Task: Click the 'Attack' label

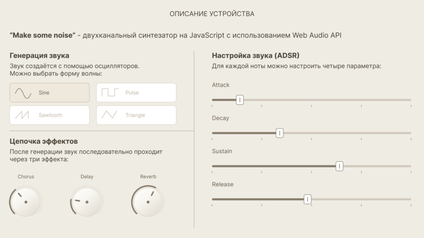Action: [220, 85]
